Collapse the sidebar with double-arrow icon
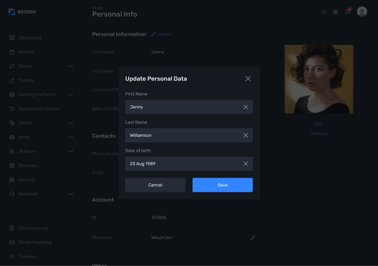Image resolution: width=378 pixels, height=266 pixels. (12, 257)
